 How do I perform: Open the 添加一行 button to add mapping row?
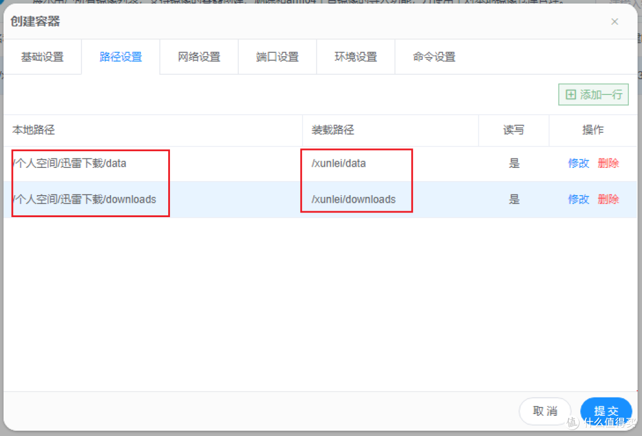tap(593, 94)
